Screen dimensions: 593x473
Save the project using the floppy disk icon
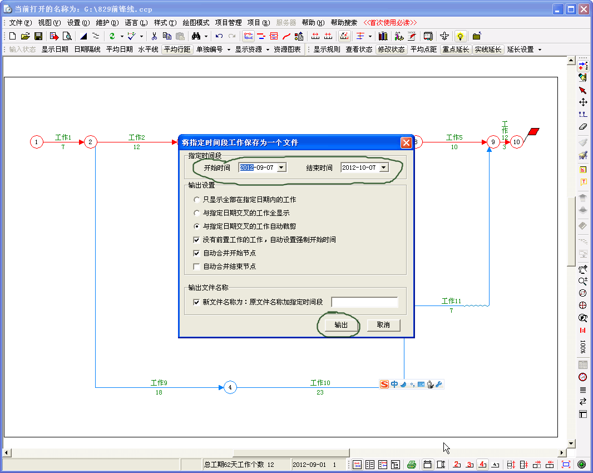pos(38,36)
